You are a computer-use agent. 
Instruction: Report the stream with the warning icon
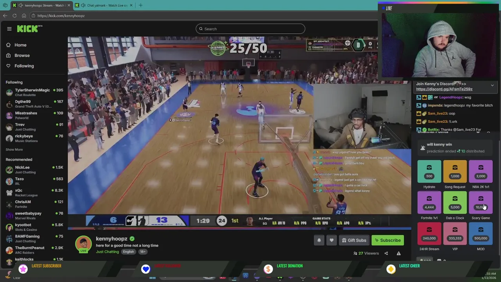[x=398, y=253]
